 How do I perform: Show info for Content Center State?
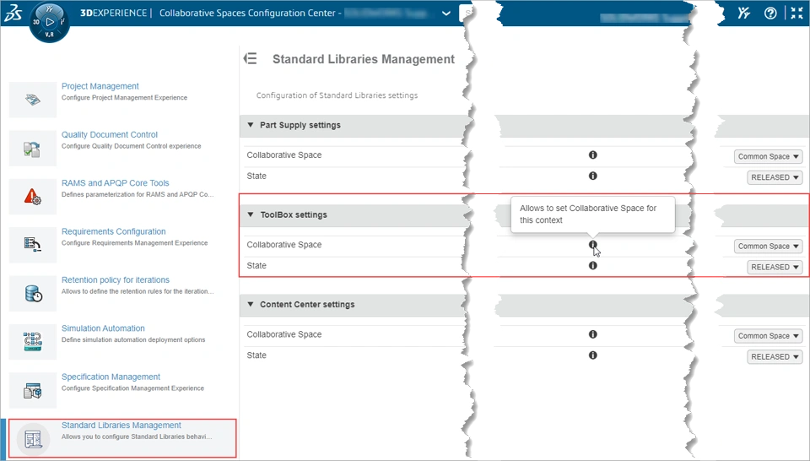click(593, 355)
